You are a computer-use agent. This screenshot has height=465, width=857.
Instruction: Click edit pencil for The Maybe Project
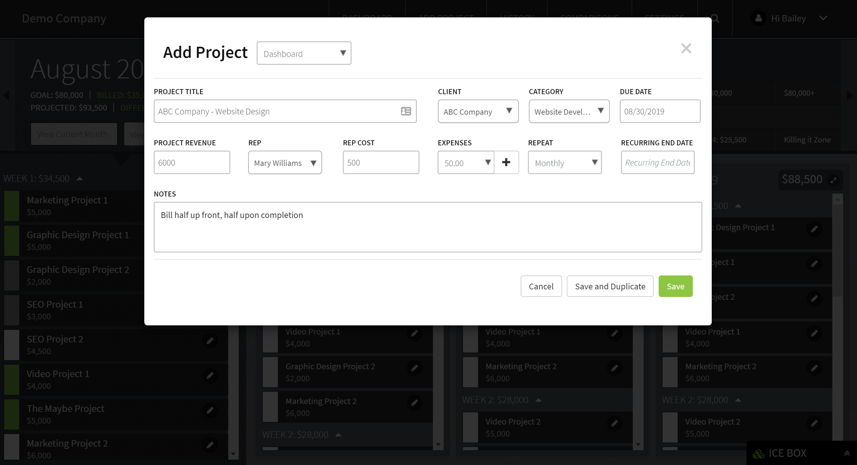(210, 410)
